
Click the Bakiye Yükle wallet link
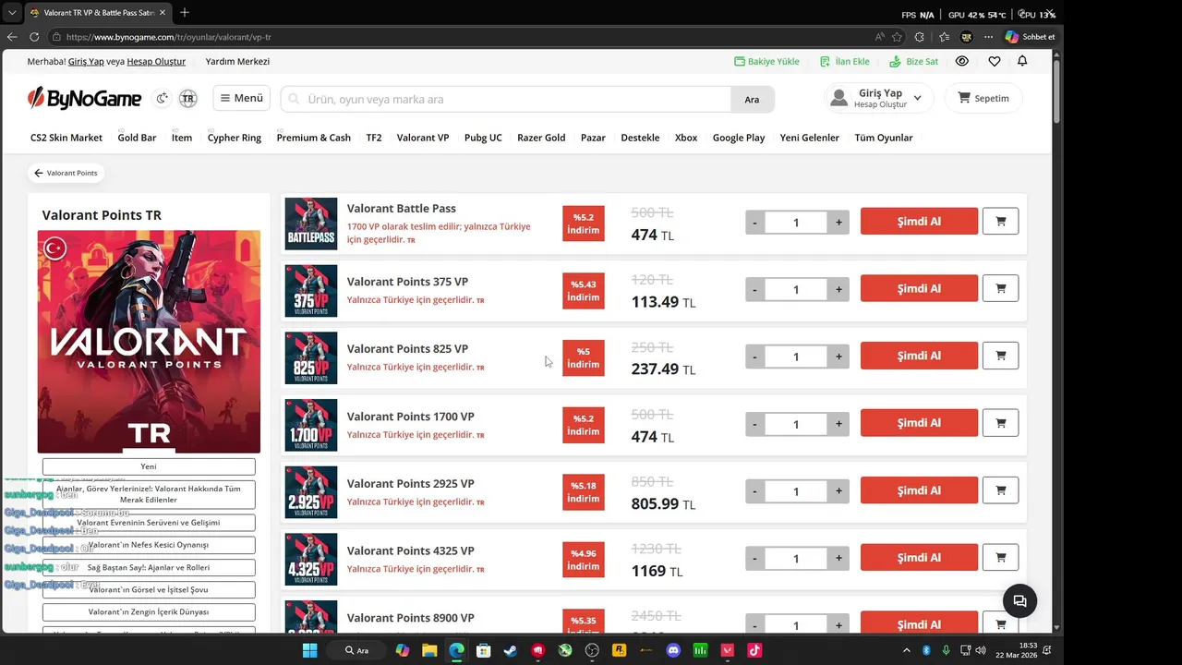pos(766,61)
